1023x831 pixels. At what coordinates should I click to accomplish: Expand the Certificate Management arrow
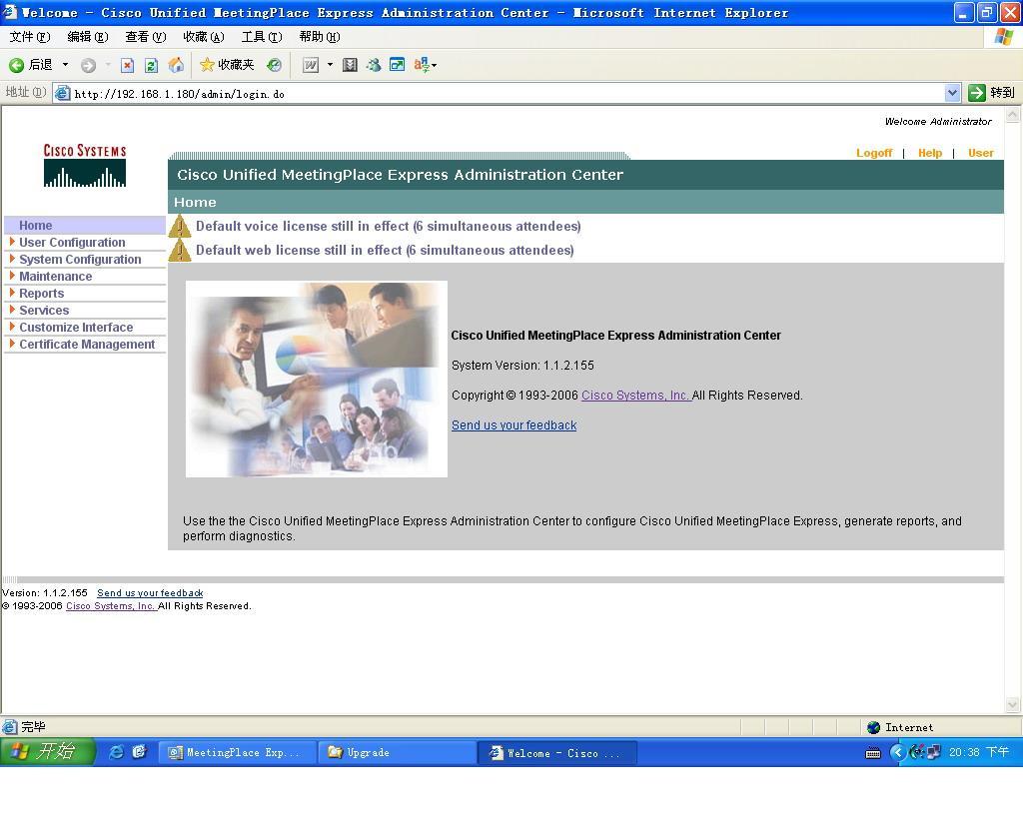point(12,344)
